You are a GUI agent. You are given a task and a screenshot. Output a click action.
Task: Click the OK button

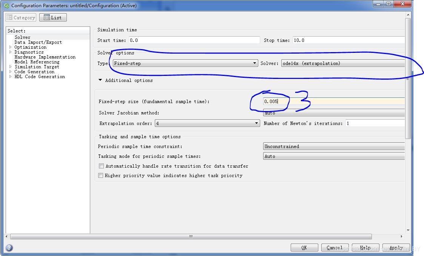tap(304, 248)
